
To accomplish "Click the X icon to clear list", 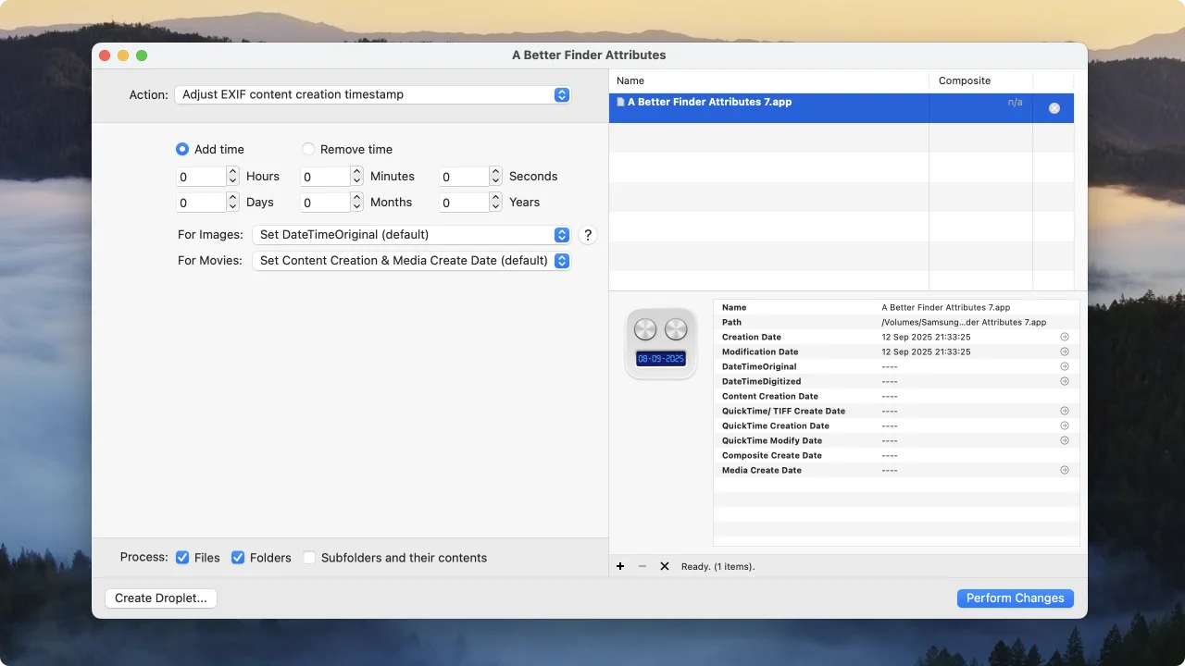I will [664, 566].
